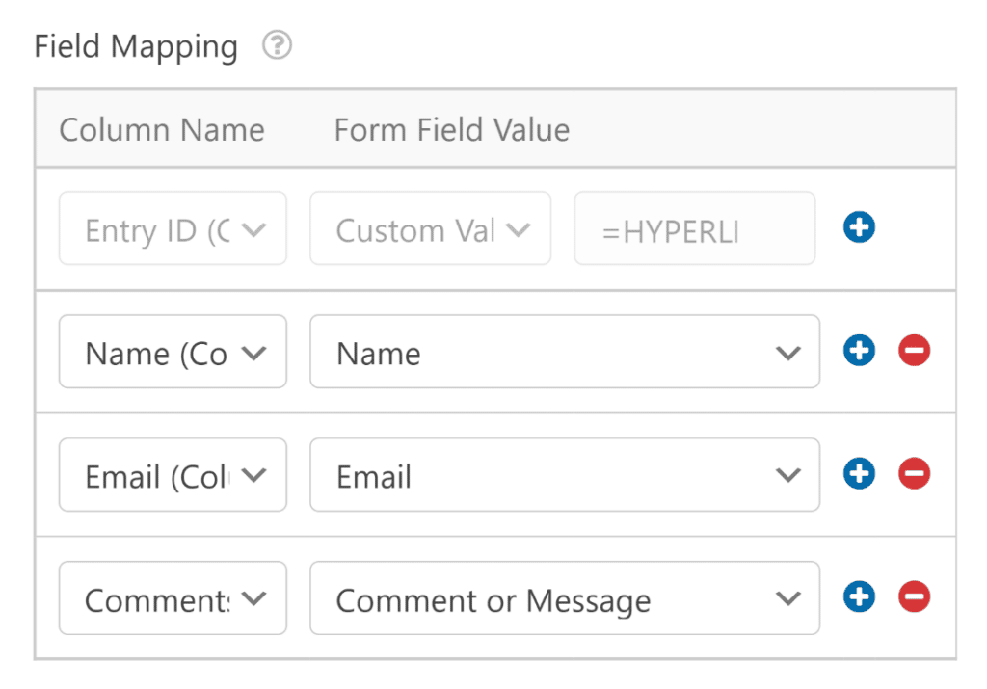The image size is (987, 689).
Task: Add a mapping row below the Email row
Action: tap(859, 474)
